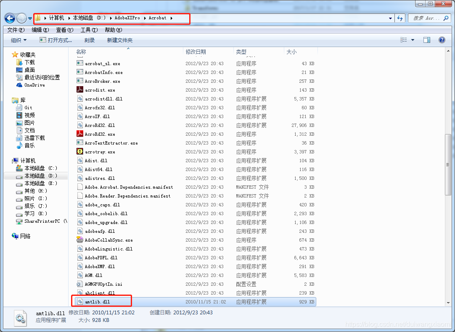
Task: Sort by the 类型 column header
Action: (241, 52)
